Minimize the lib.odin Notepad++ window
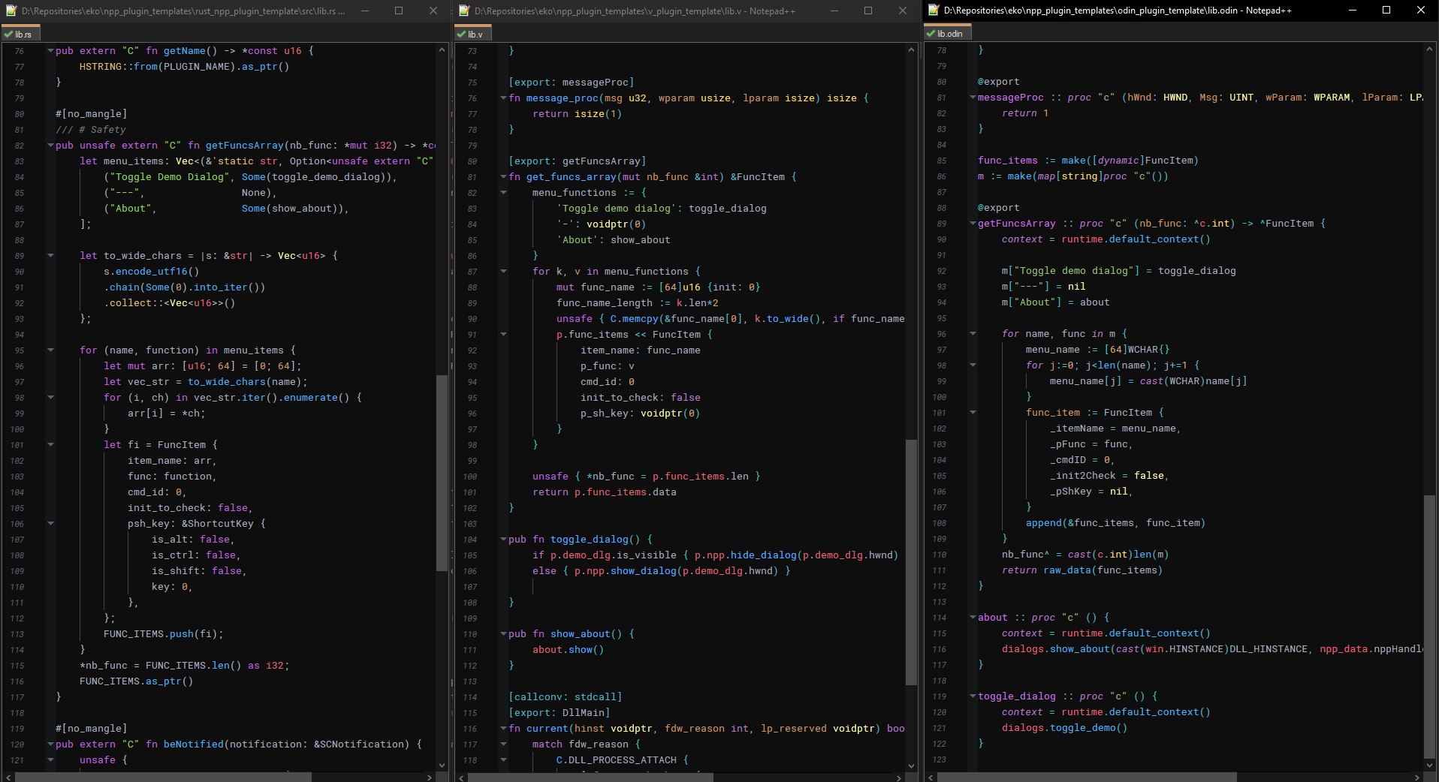Viewport: 1439px width, 782px height. tap(1352, 10)
